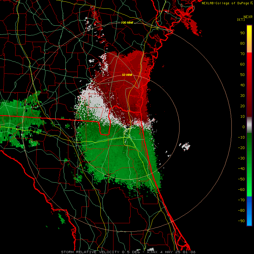Screen dimensions: 254x254
Task: Select the 40 value on the velocity scale
Action: [x=242, y=85]
